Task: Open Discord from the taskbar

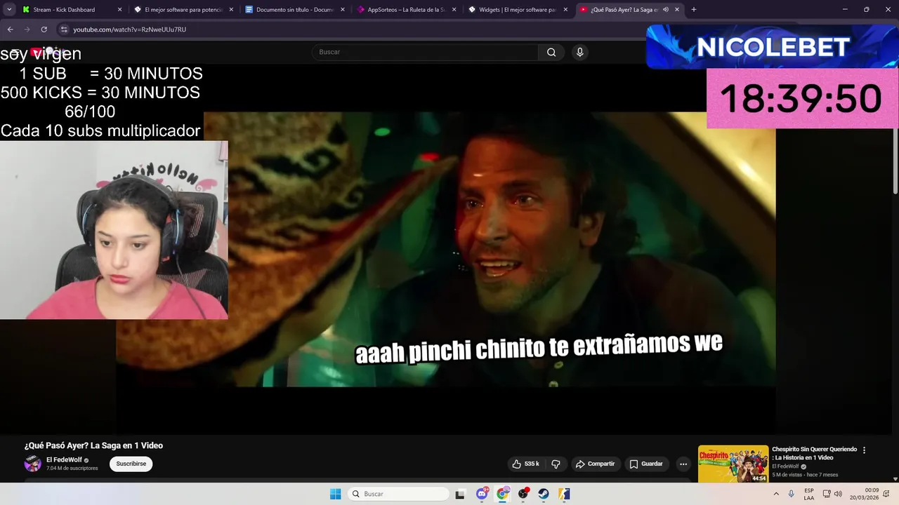Action: 482,494
